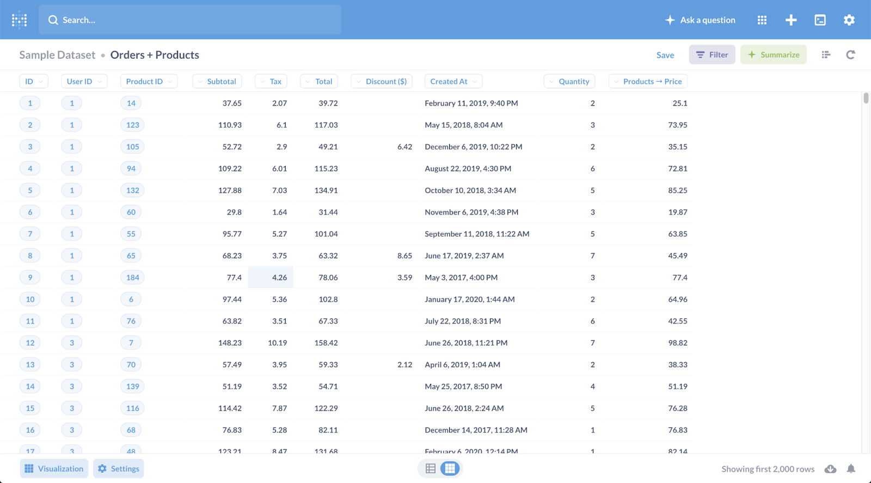Screen dimensions: 871x483
Task: Open the Subtotal column header menu
Action: [217, 81]
